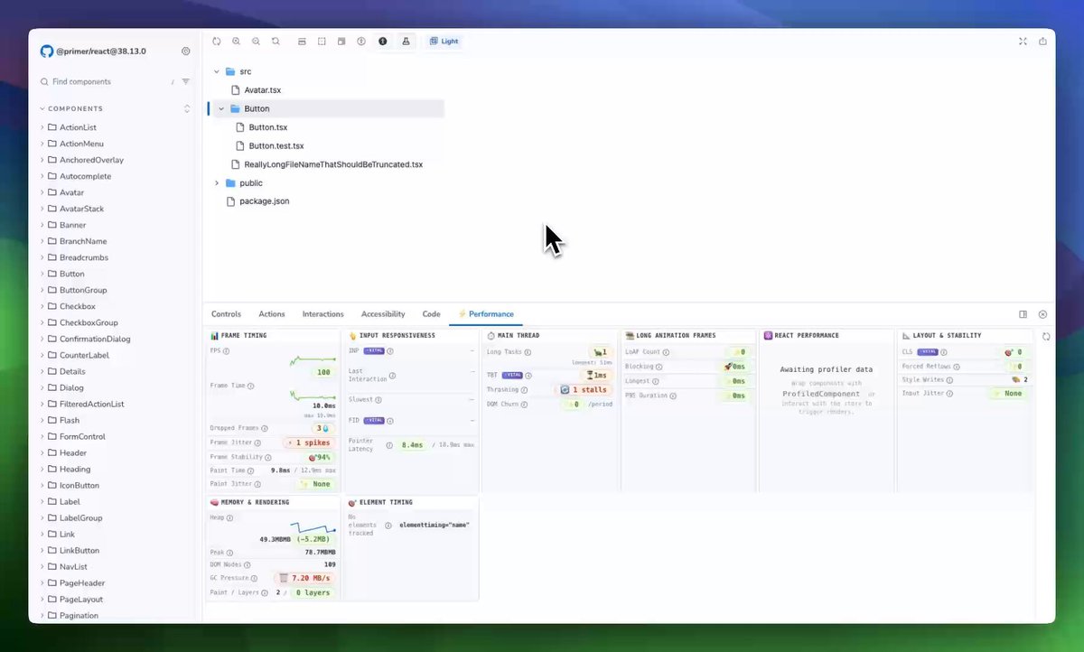Screen dimensions: 1084x652
Task: Click the info icon next to LoAF Count
Action: point(668,352)
